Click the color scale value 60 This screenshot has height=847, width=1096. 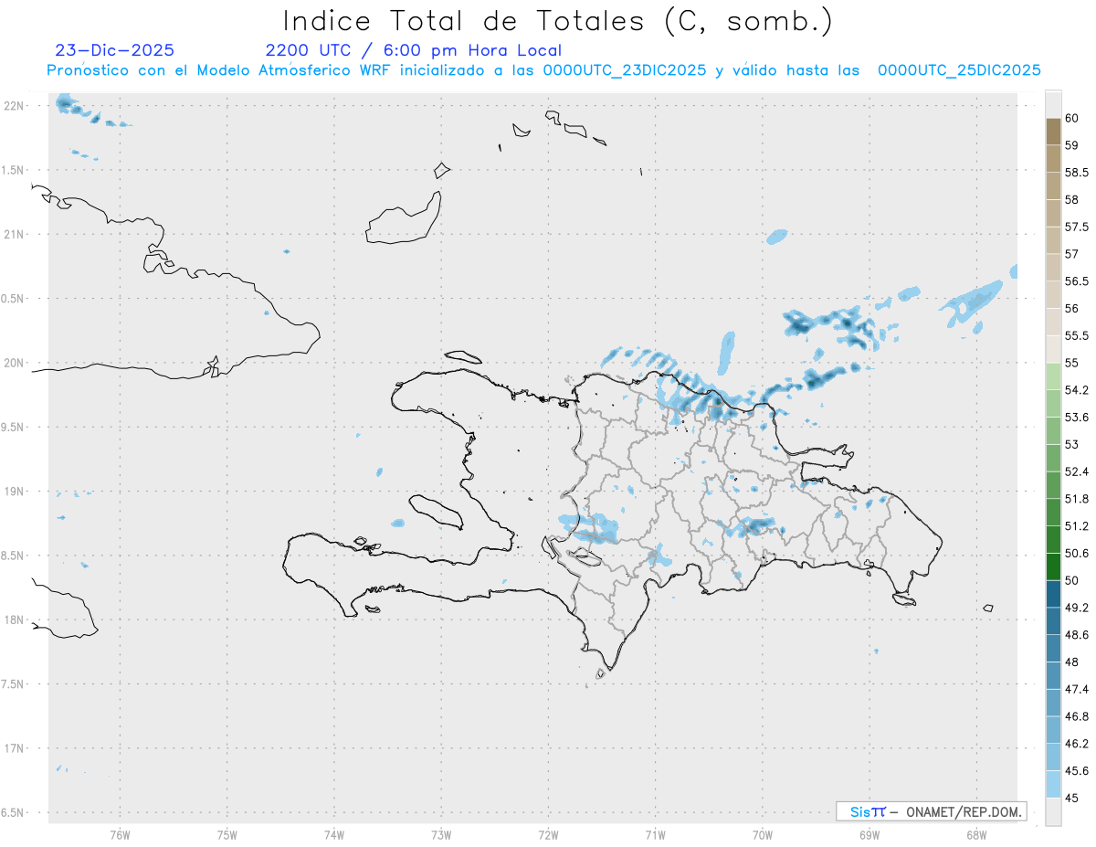[x=1071, y=118]
